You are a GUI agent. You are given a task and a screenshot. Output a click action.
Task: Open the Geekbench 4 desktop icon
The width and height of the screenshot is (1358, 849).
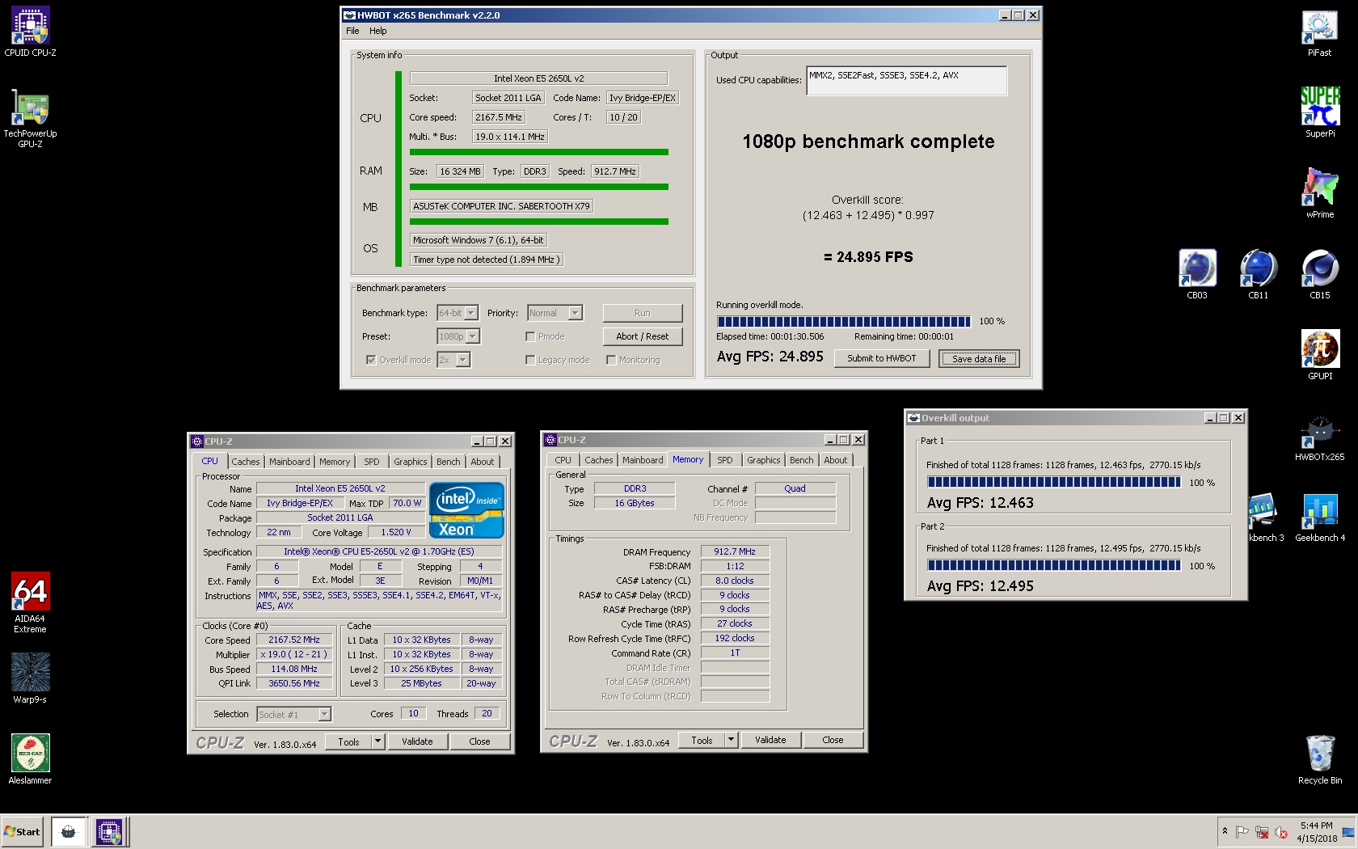pos(1319,517)
